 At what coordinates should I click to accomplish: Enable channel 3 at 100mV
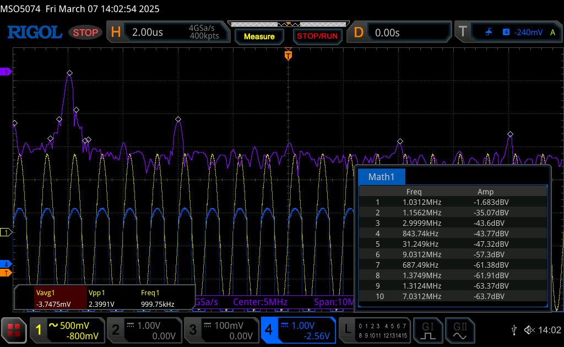pos(220,330)
